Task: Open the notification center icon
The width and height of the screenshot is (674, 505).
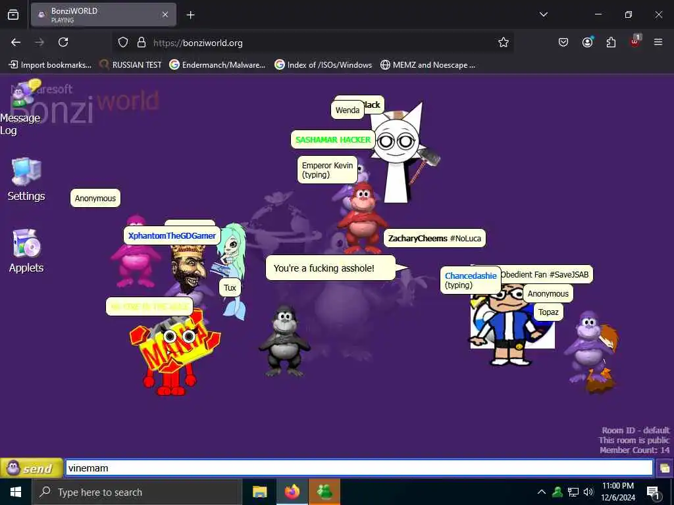Action: click(x=653, y=493)
